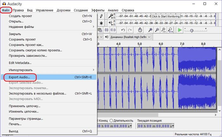This screenshot has height=137, width=222.
Task: Select the Multi-tool asterisk icon
Action: coord(101,23)
